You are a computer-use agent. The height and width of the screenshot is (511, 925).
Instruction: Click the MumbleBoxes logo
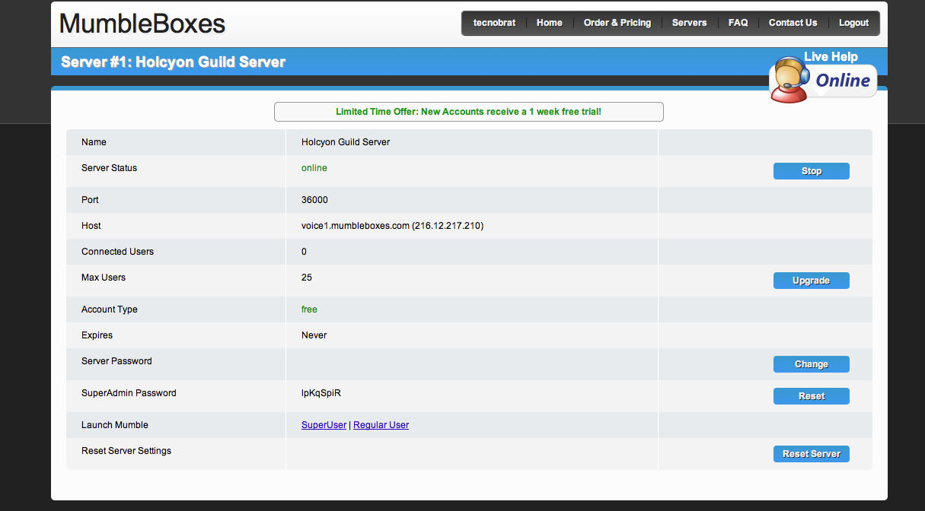click(142, 24)
